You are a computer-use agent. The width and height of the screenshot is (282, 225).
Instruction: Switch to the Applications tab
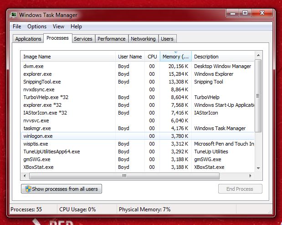tap(28, 39)
